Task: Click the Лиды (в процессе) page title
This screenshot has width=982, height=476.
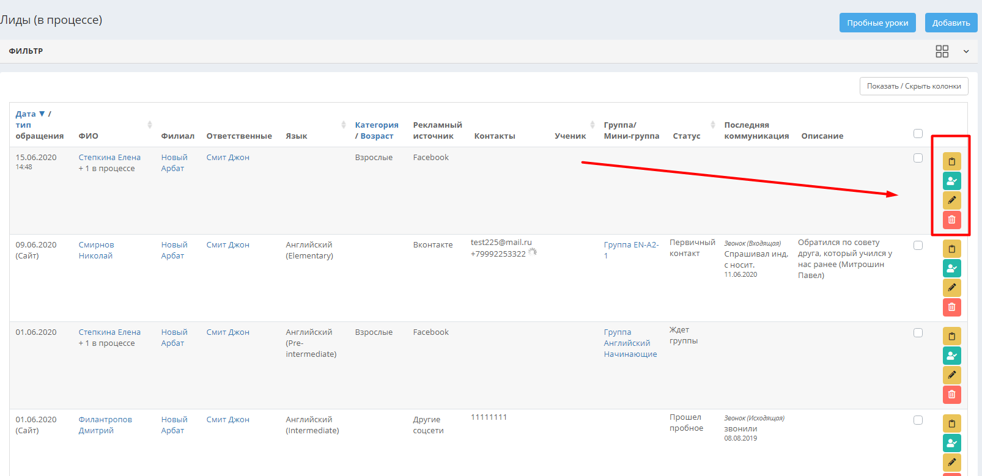Action: [51, 20]
